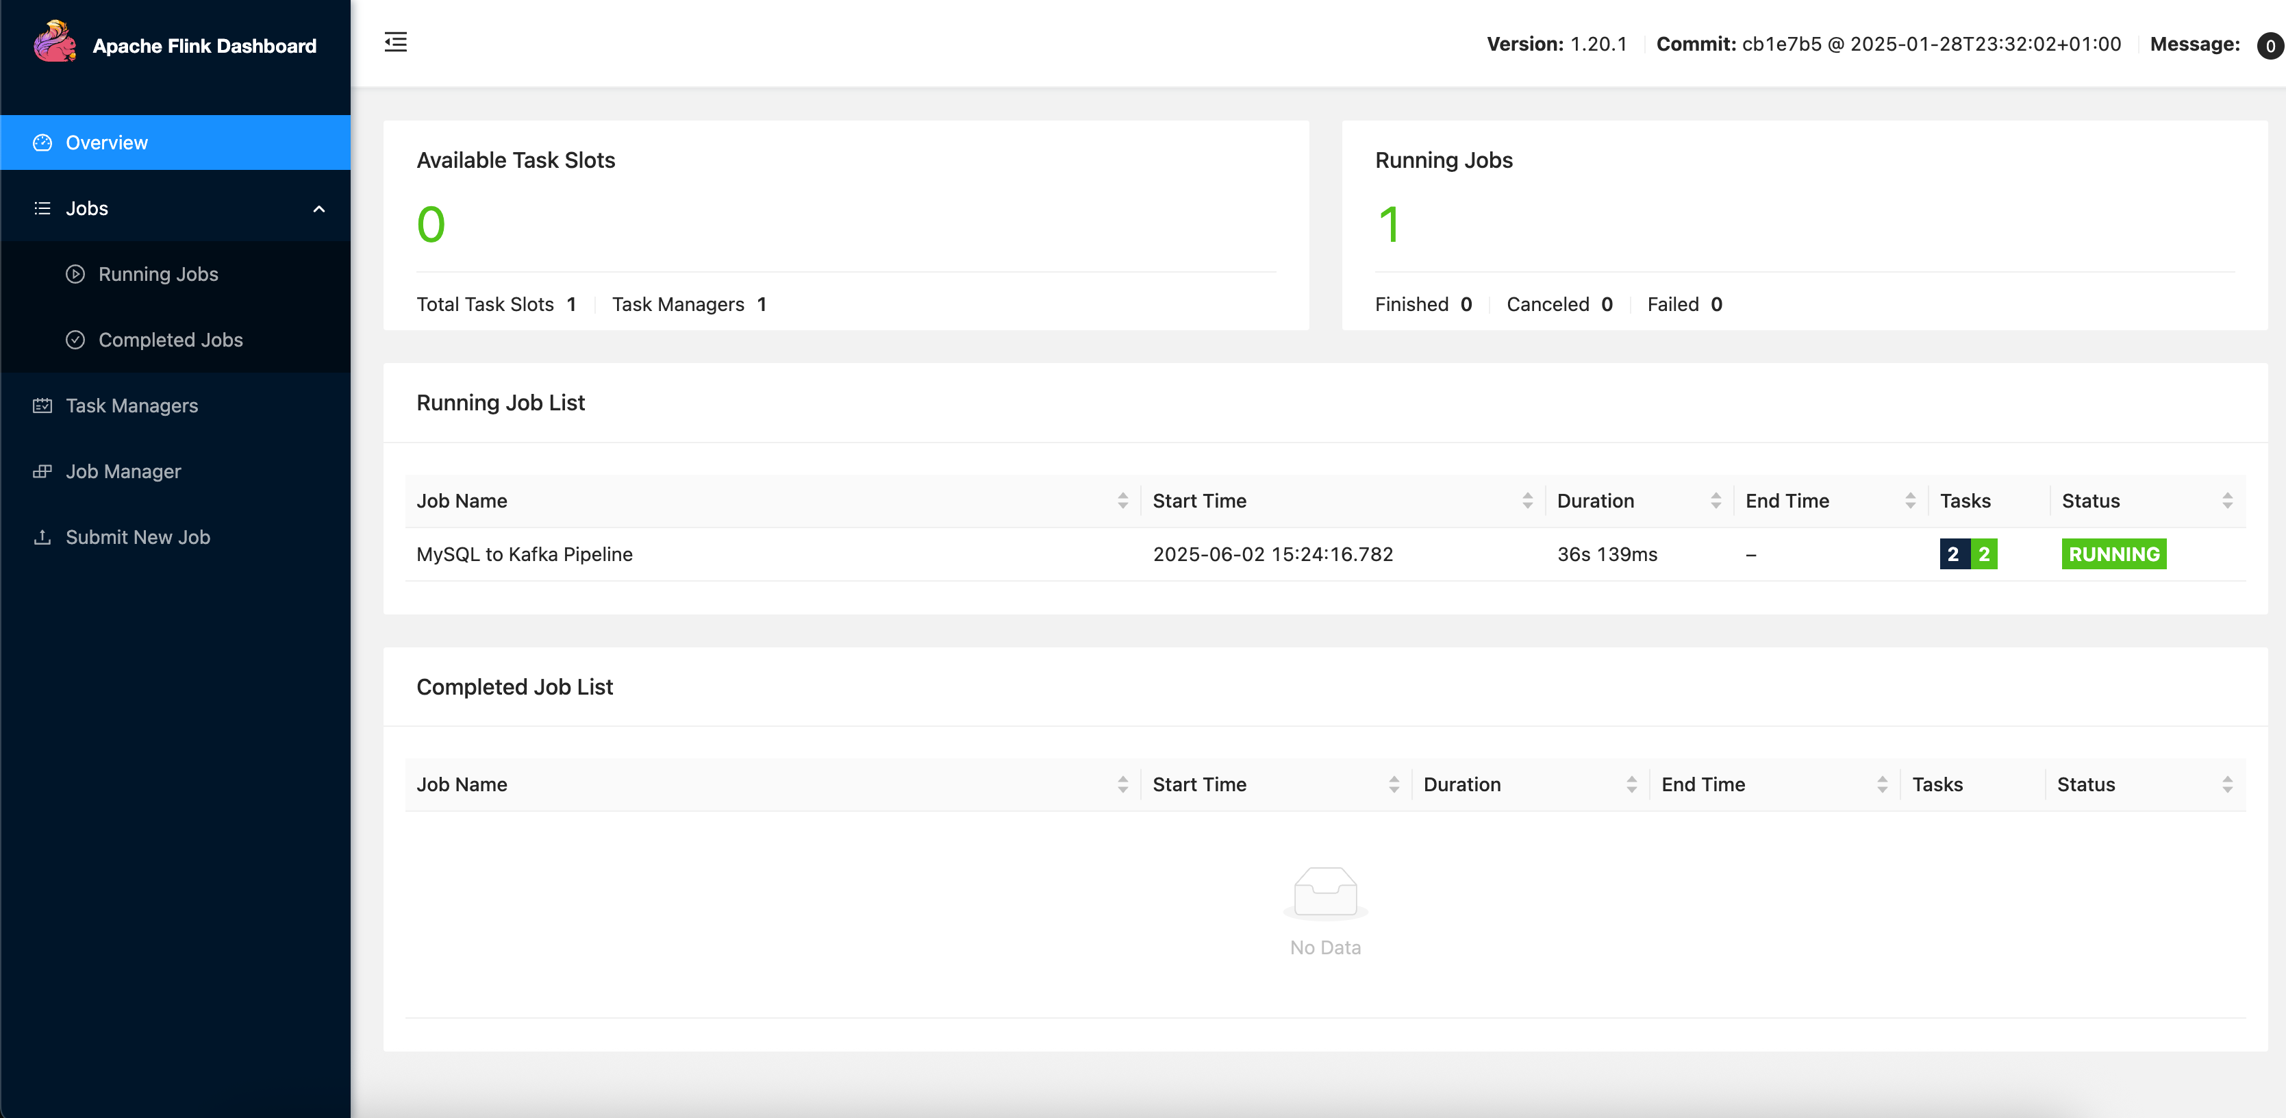Viewport: 2286px width, 1118px height.
Task: Sort completed jobs by Start Time
Action: coord(1393,784)
